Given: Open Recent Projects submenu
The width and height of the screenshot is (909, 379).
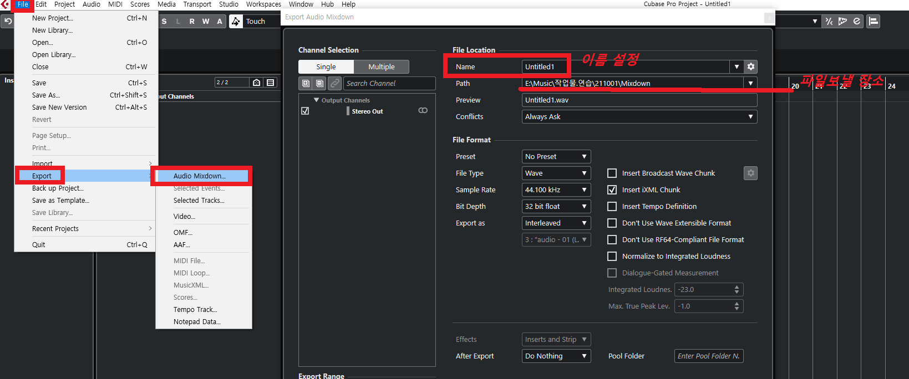Looking at the screenshot, I should tap(86, 228).
